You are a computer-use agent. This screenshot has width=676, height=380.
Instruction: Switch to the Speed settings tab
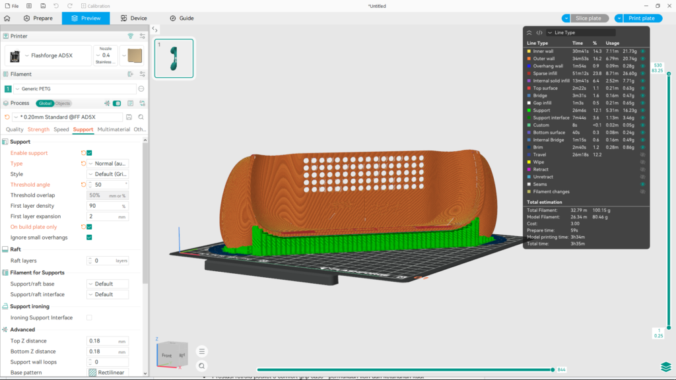click(x=61, y=129)
